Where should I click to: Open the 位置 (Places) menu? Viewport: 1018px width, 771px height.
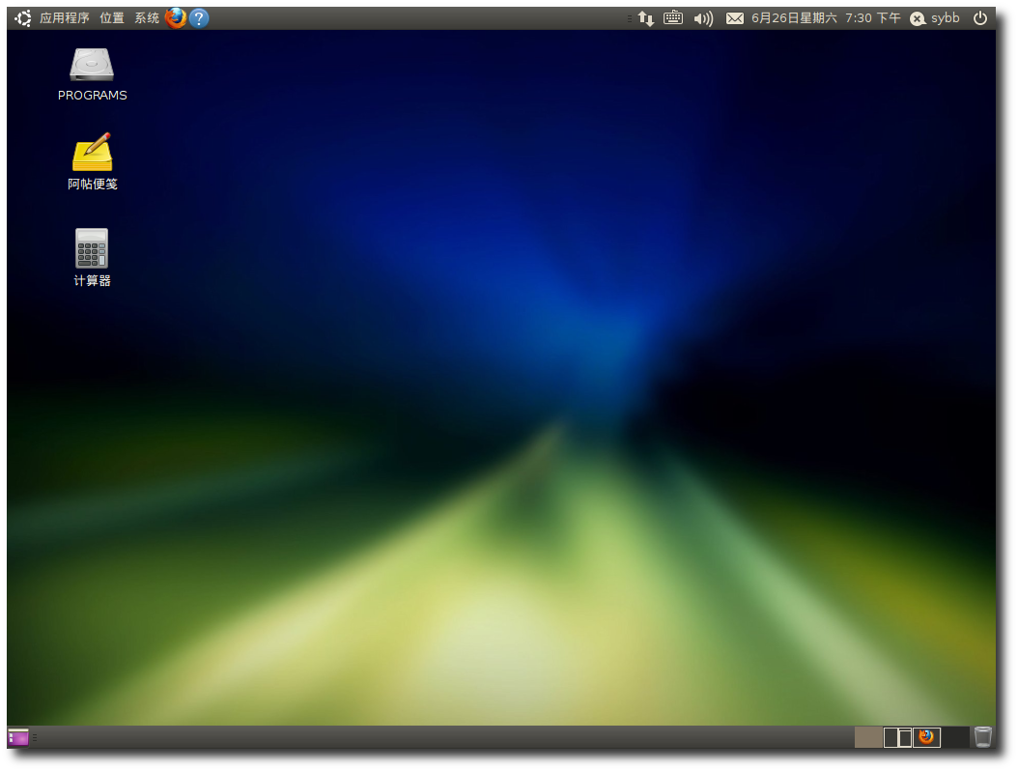pos(112,18)
